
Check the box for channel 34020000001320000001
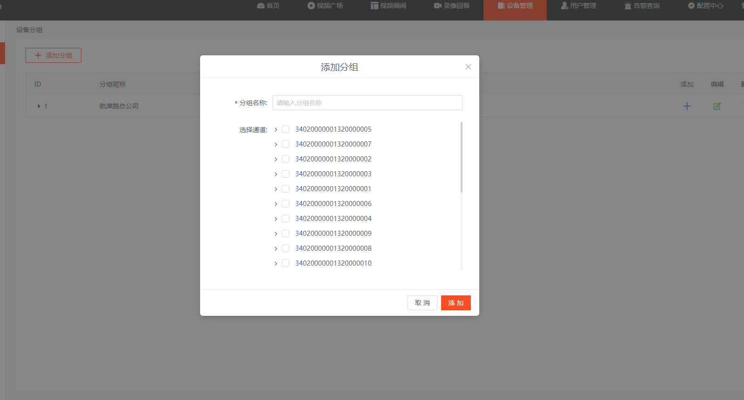pos(286,189)
